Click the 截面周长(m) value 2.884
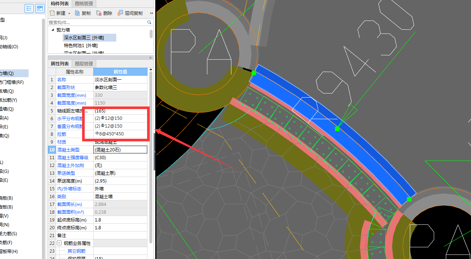Viewport: 471px width, 259px height. click(120, 204)
